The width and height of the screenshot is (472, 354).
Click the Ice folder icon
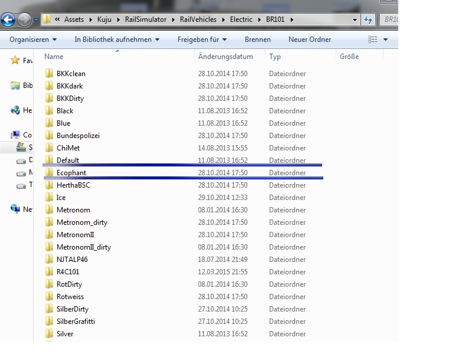click(49, 198)
